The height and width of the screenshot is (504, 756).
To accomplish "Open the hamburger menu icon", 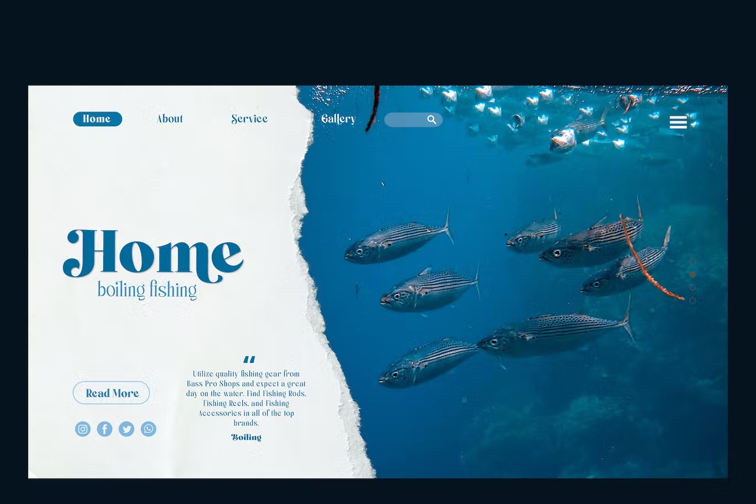I will (x=678, y=122).
